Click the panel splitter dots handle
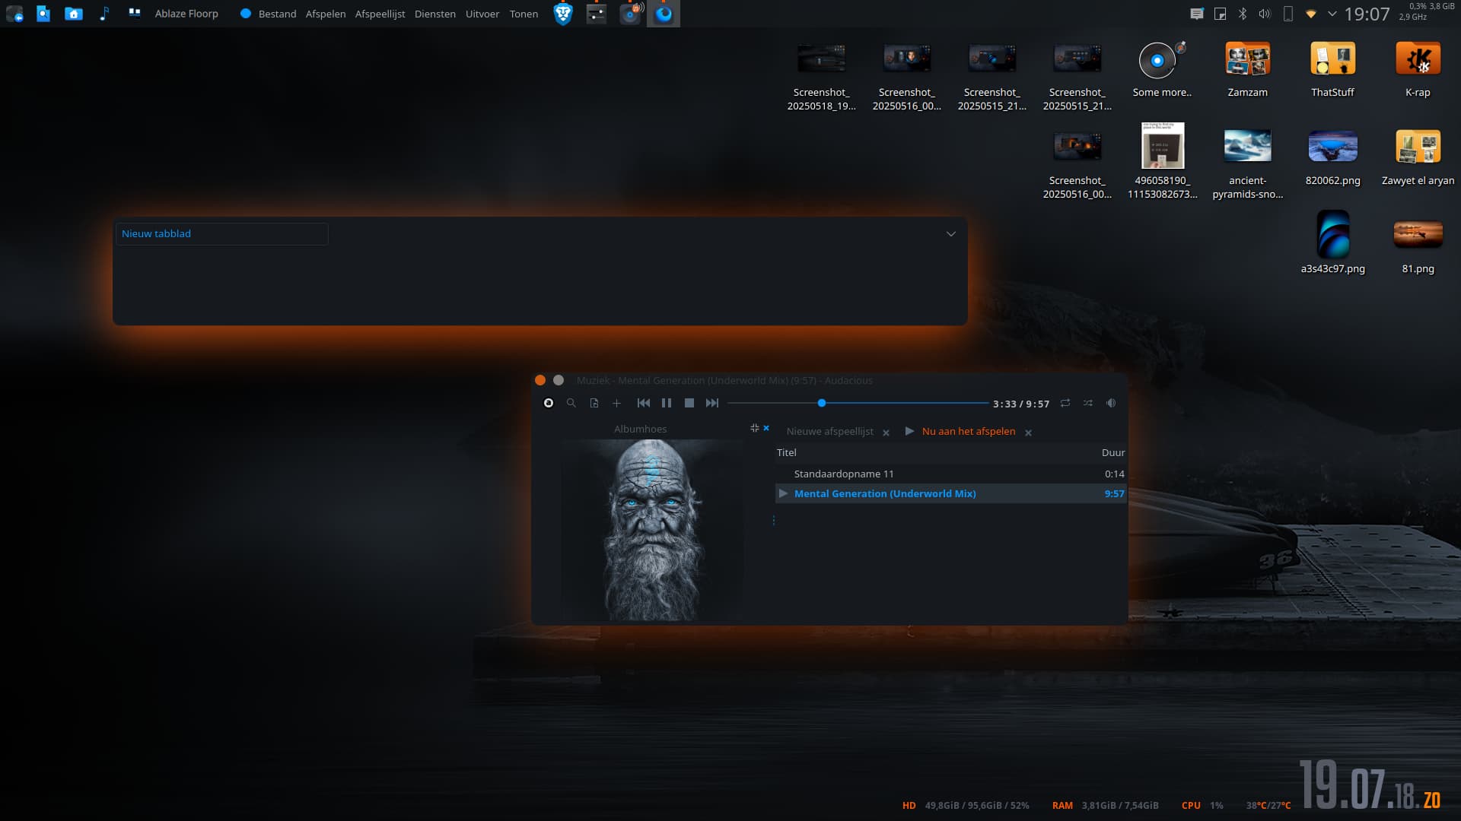Screen dimensions: 1461x821 [774, 521]
